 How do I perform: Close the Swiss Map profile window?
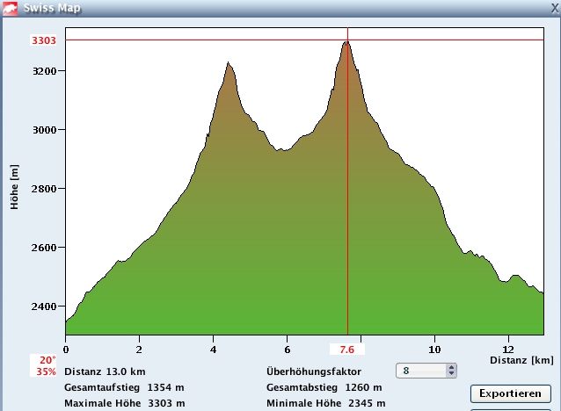552,7
